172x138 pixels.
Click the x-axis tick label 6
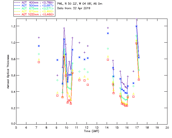tap(26, 127)
